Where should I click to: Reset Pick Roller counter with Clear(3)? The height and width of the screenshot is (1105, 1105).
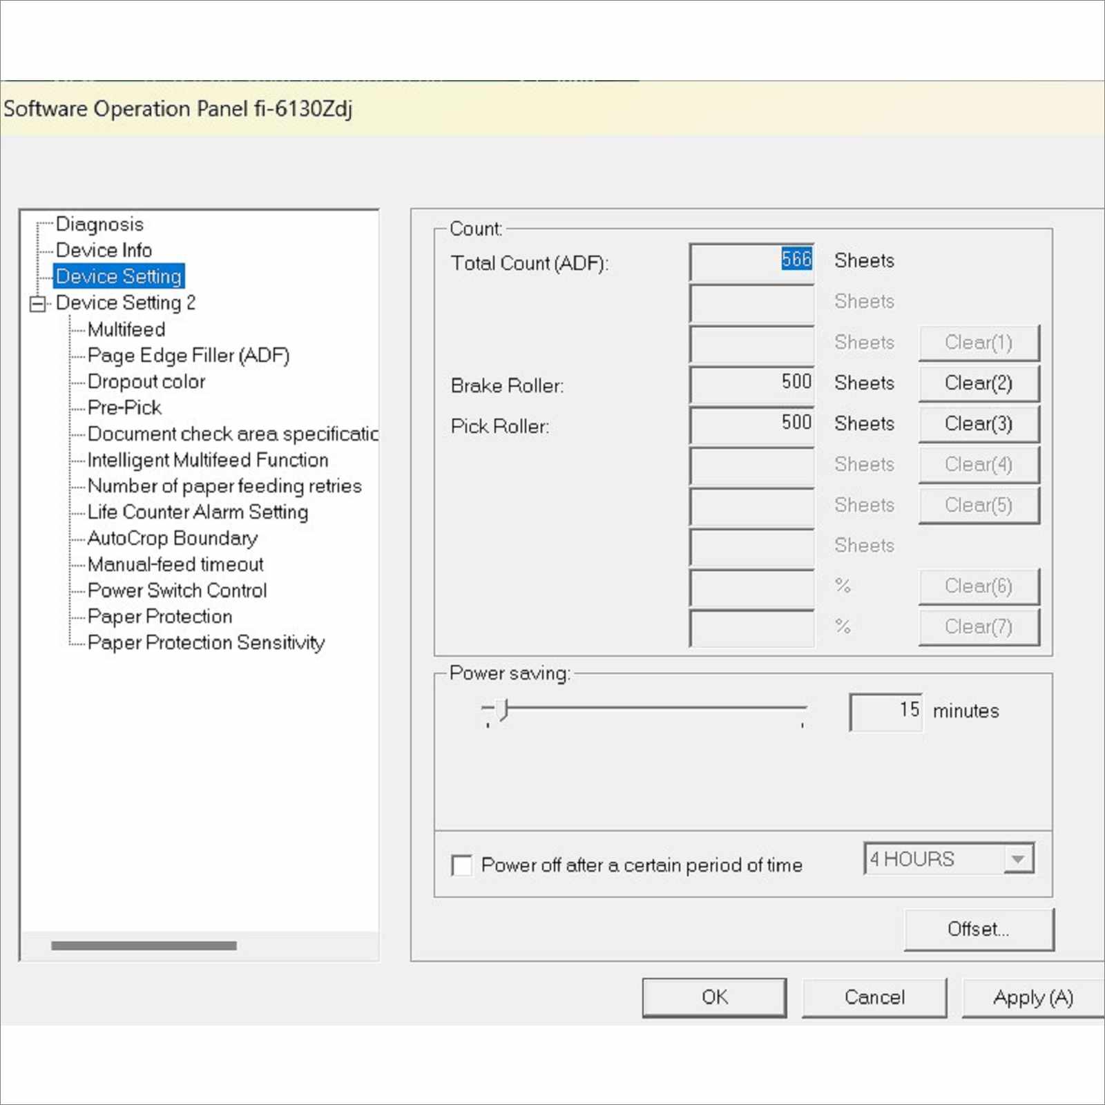[979, 424]
